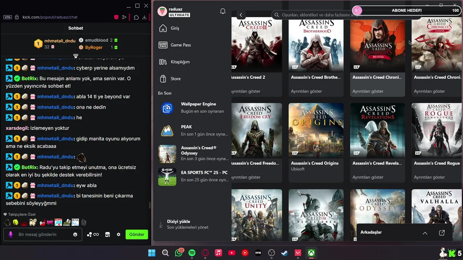The width and height of the screenshot is (463, 260).
Task: Collapse the gift leaderboard with the handle
Action: tap(76, 56)
